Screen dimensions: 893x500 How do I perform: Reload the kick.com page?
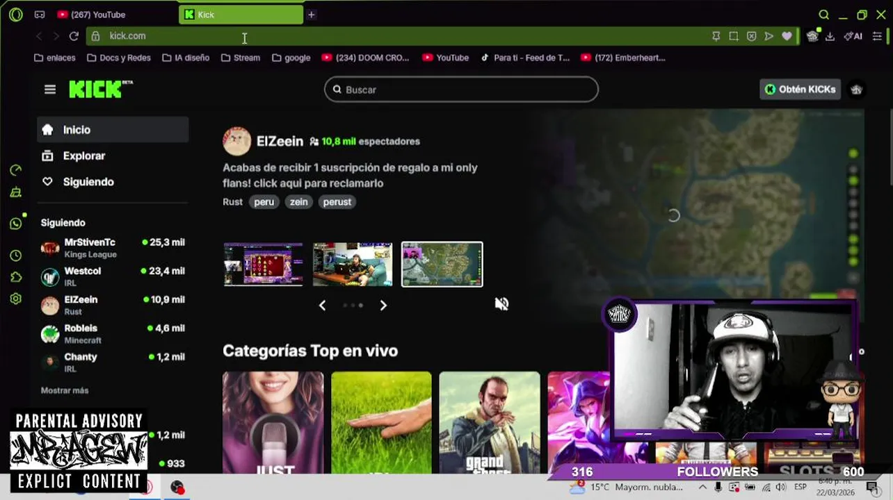pyautogui.click(x=74, y=36)
